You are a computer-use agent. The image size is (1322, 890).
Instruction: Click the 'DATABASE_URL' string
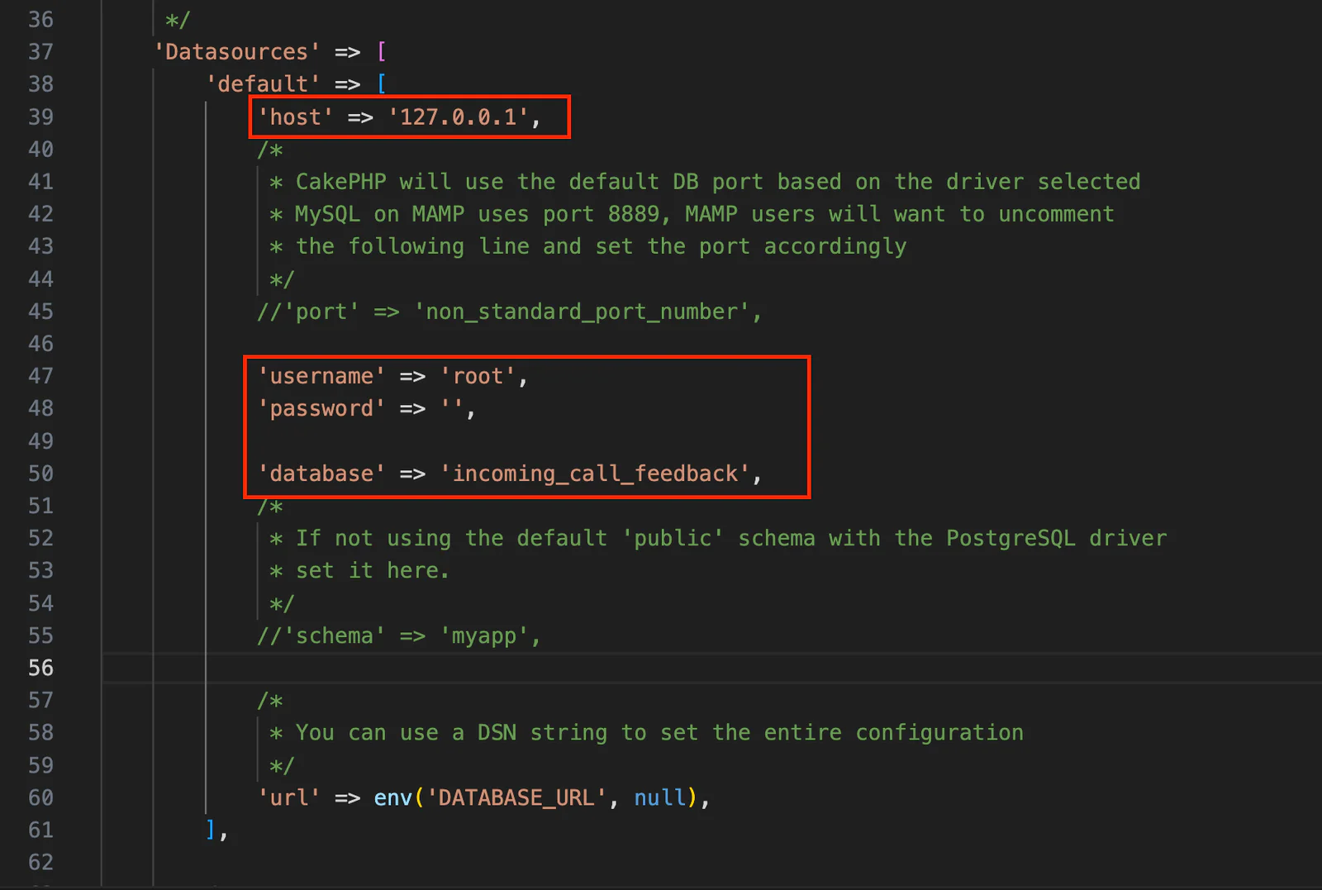click(x=516, y=797)
